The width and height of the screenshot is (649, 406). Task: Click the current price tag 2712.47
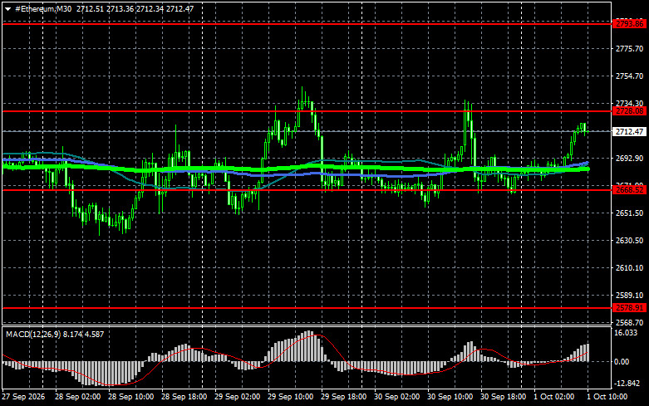click(629, 132)
